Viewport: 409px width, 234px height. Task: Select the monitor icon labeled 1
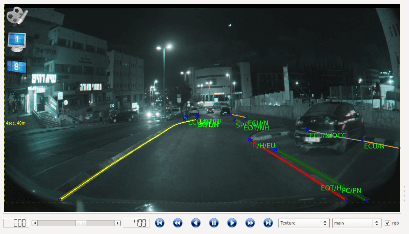pos(17,42)
